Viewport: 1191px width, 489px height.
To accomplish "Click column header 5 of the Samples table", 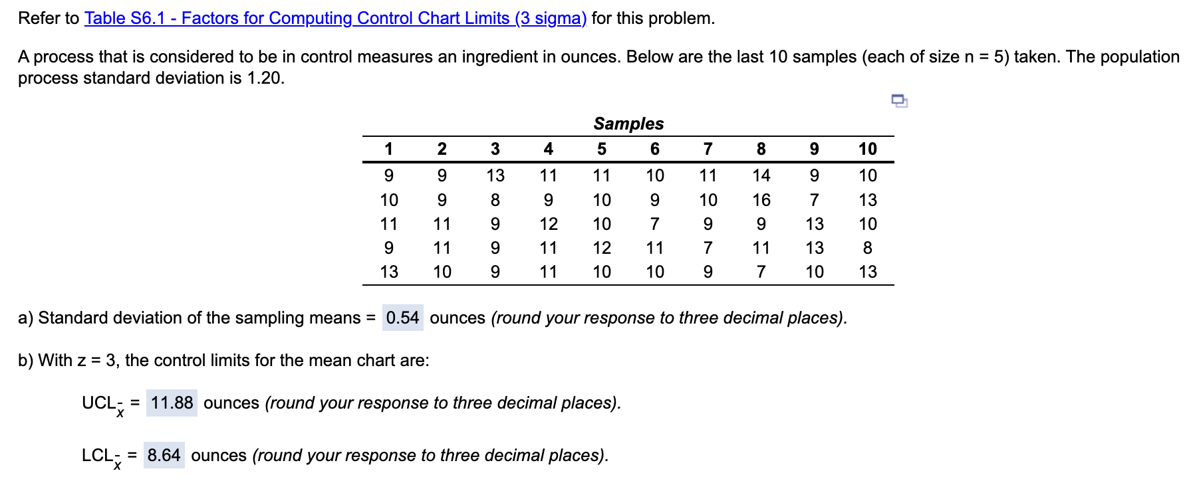I will [602, 149].
